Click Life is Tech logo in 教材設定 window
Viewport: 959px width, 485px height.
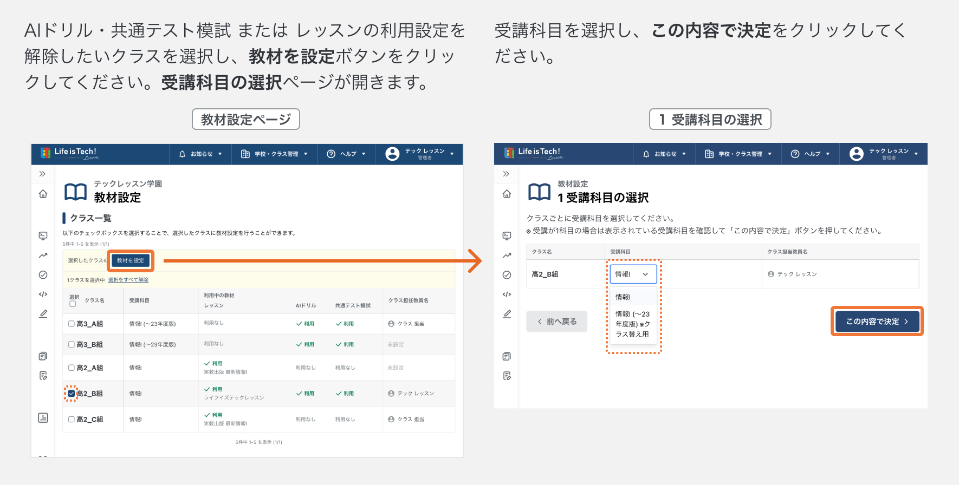tap(69, 154)
